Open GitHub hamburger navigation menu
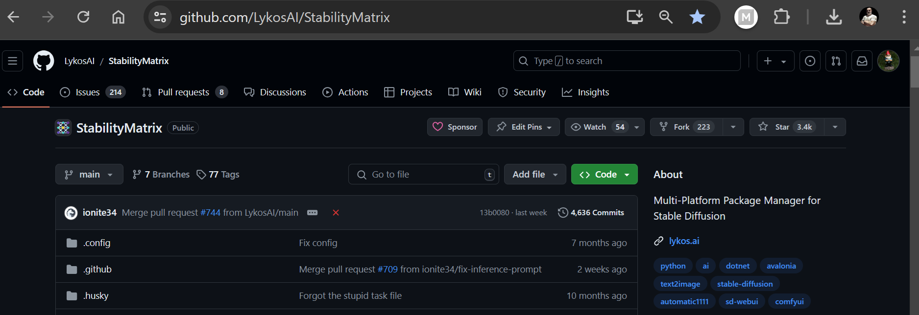Screen dimensions: 919x315 (13, 61)
